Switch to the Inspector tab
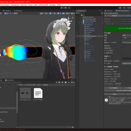Viewport: 131px width, 131px height. 109,11
